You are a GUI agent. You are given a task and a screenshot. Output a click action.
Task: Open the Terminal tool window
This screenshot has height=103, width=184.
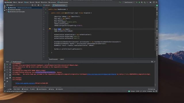25,89
